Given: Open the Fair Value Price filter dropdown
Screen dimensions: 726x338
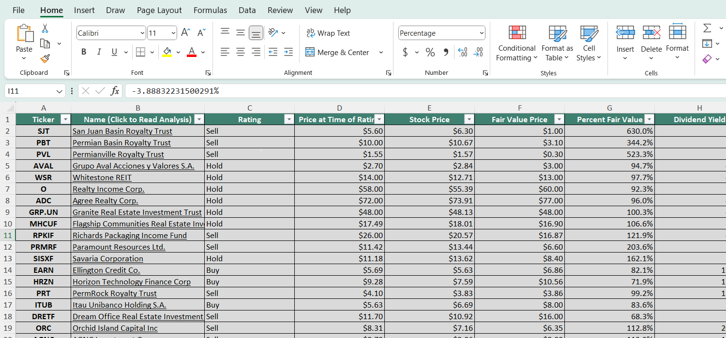Looking at the screenshot, I should point(559,120).
